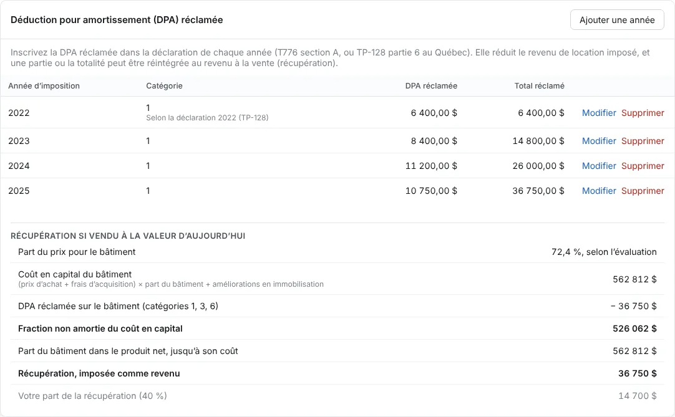Click the 36 750,00 $ total réclamé
675x417 pixels.
click(538, 191)
